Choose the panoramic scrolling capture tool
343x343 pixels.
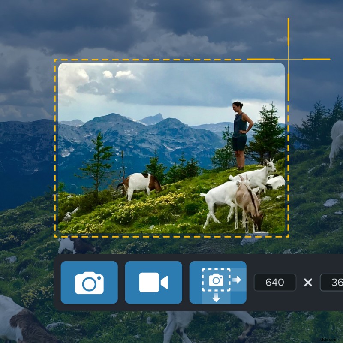pyautogui.click(x=218, y=283)
